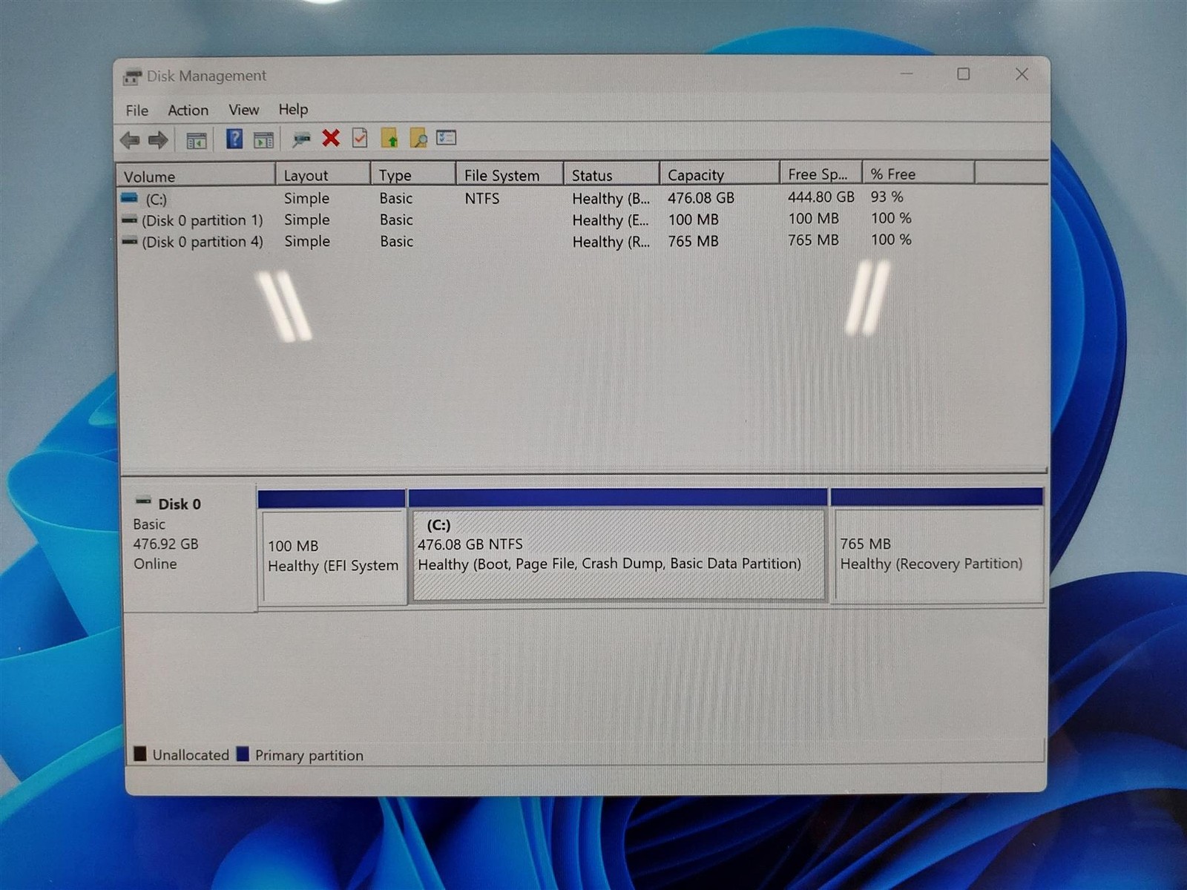
Task: Click the Disk Management title bar icon
Action: tap(132, 76)
